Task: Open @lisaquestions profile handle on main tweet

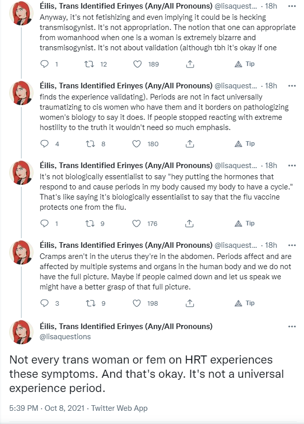Action: 65,337
